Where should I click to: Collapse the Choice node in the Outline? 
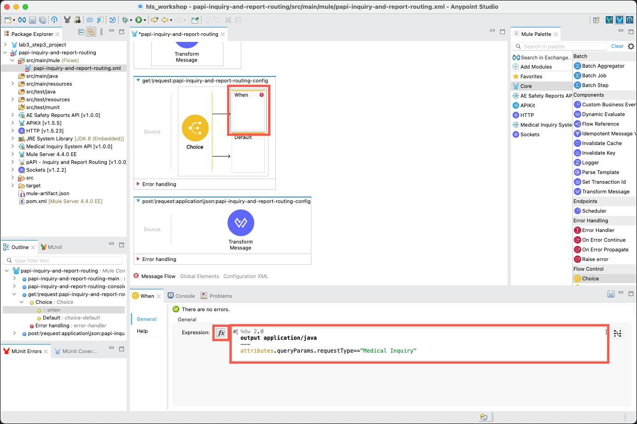point(22,302)
